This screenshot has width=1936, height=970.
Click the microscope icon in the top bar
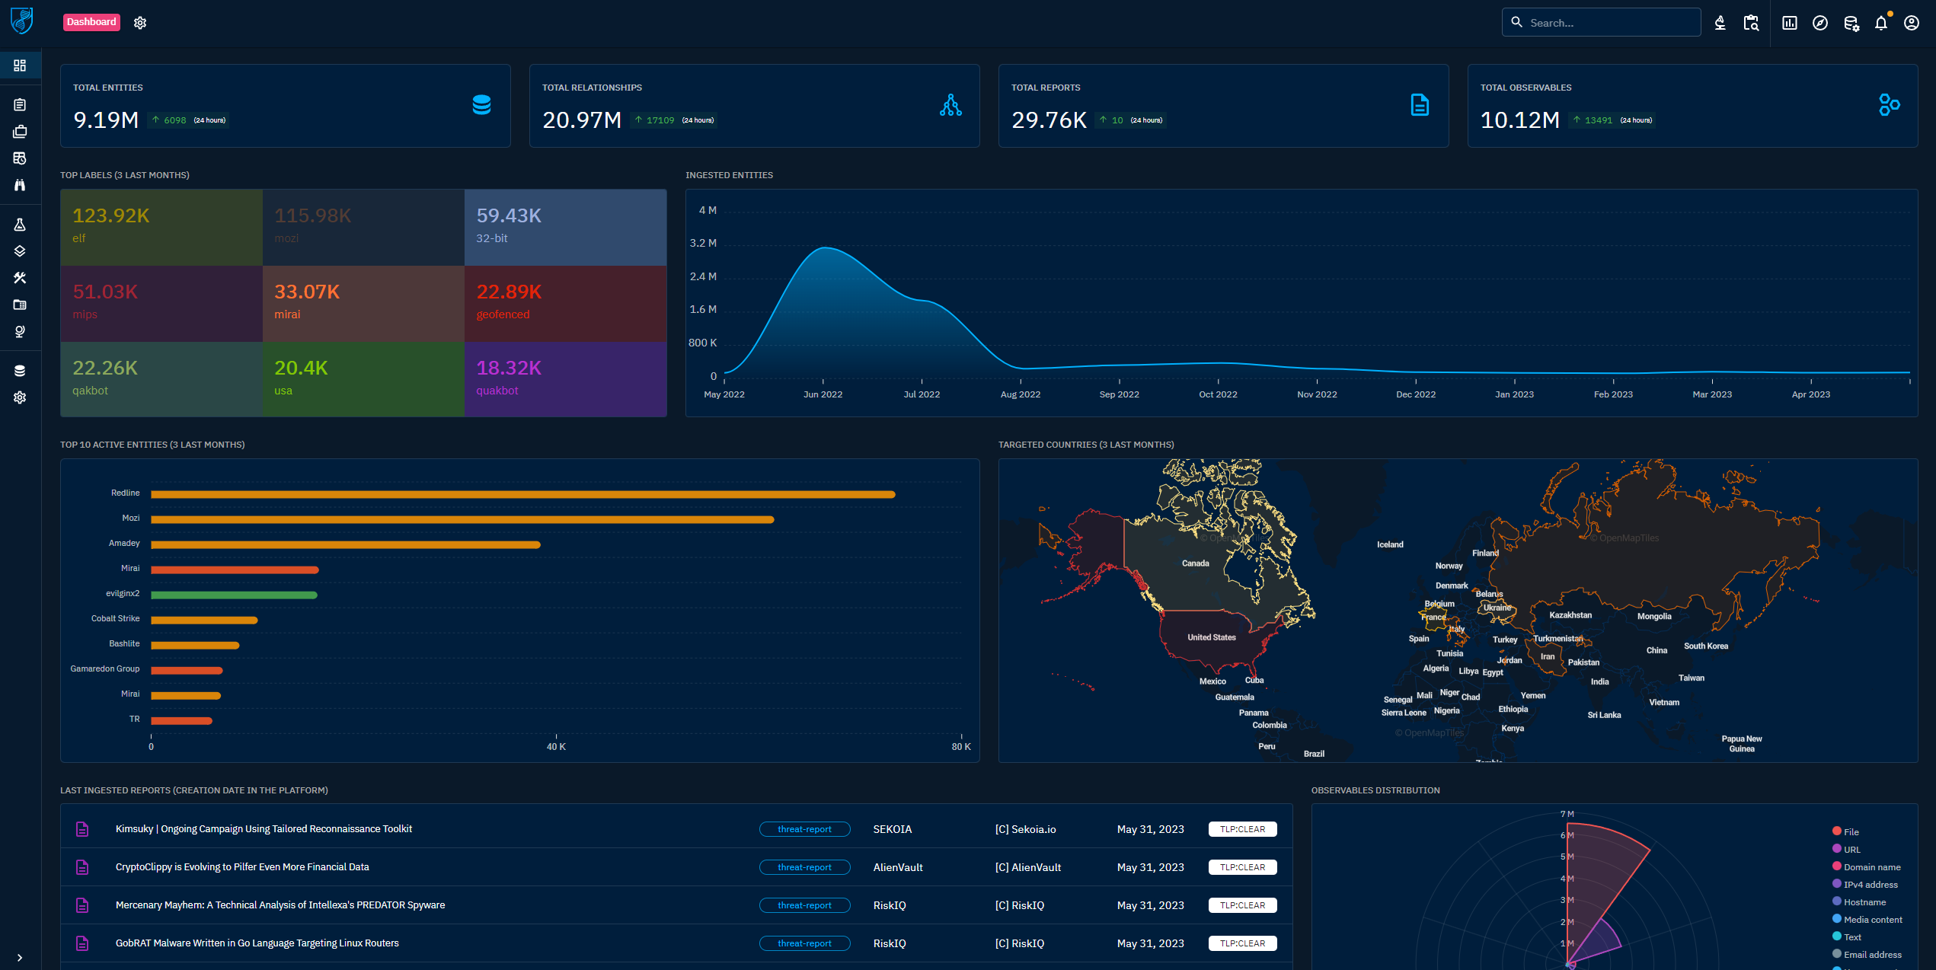(x=1720, y=23)
